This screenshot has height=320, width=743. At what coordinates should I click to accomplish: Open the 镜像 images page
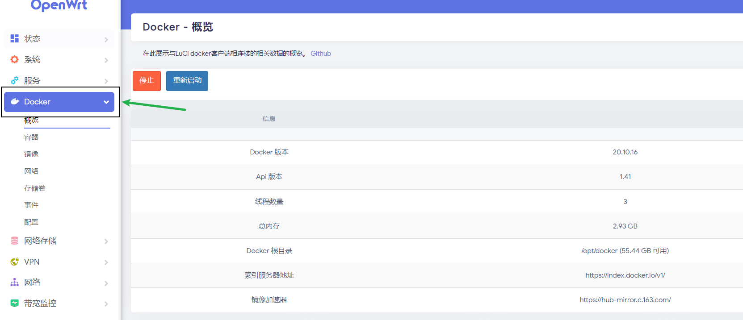point(31,154)
